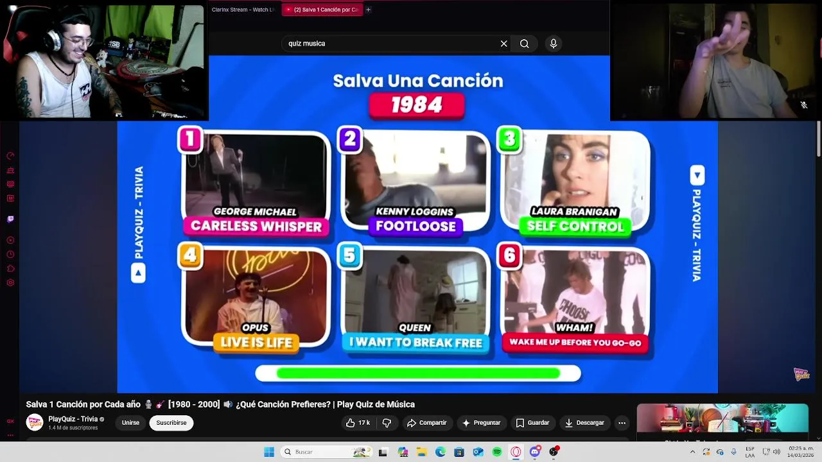Open File Explorer from taskbar
822x462 pixels.
point(421,452)
